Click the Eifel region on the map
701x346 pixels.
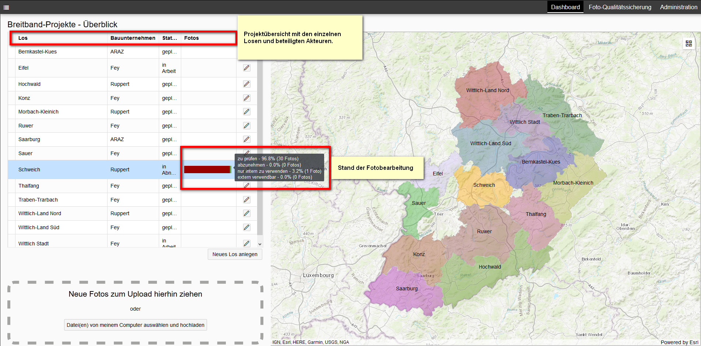(x=438, y=174)
